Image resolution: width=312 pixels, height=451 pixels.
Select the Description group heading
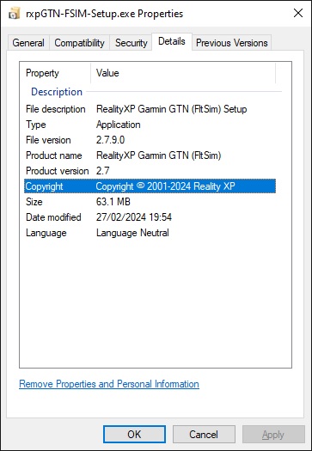pyautogui.click(x=57, y=92)
